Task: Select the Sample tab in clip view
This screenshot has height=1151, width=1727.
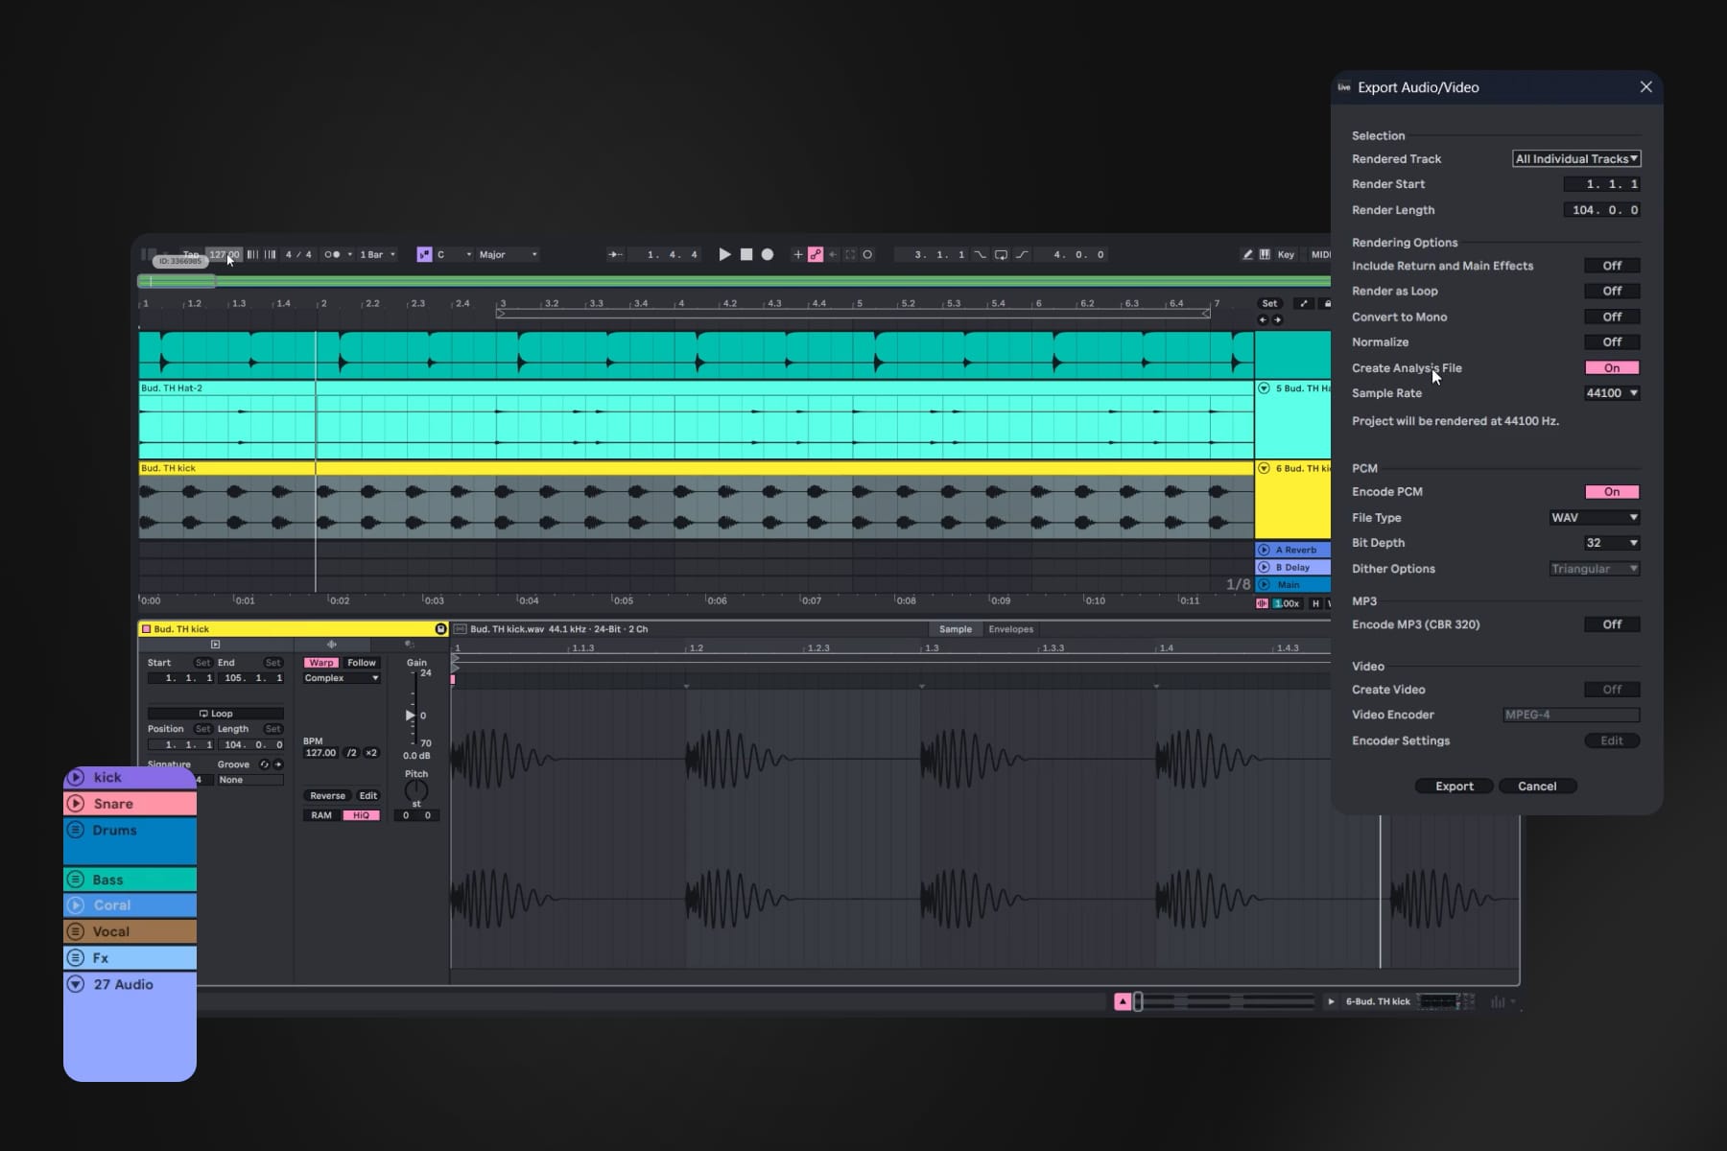Action: click(955, 629)
